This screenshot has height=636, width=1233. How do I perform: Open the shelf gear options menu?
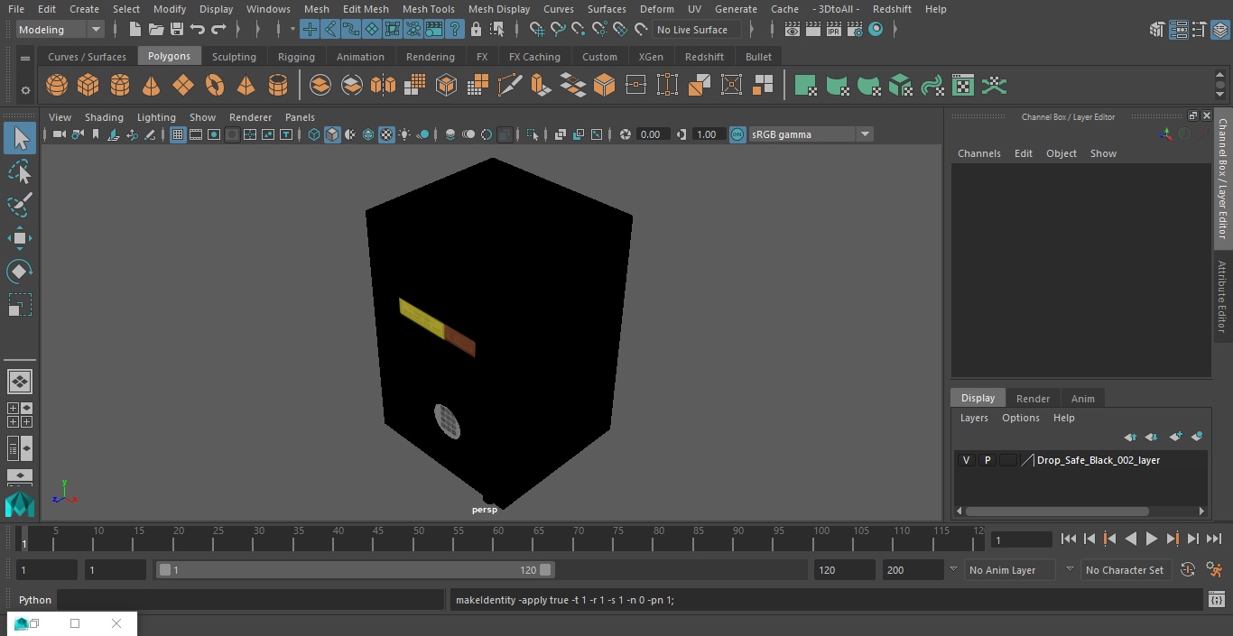coord(25,90)
